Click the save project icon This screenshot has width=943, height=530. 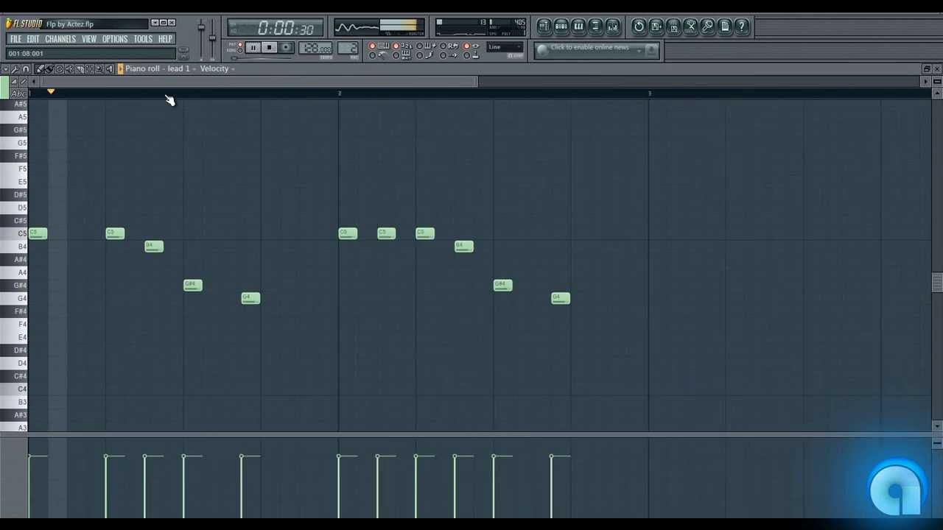coord(656,26)
